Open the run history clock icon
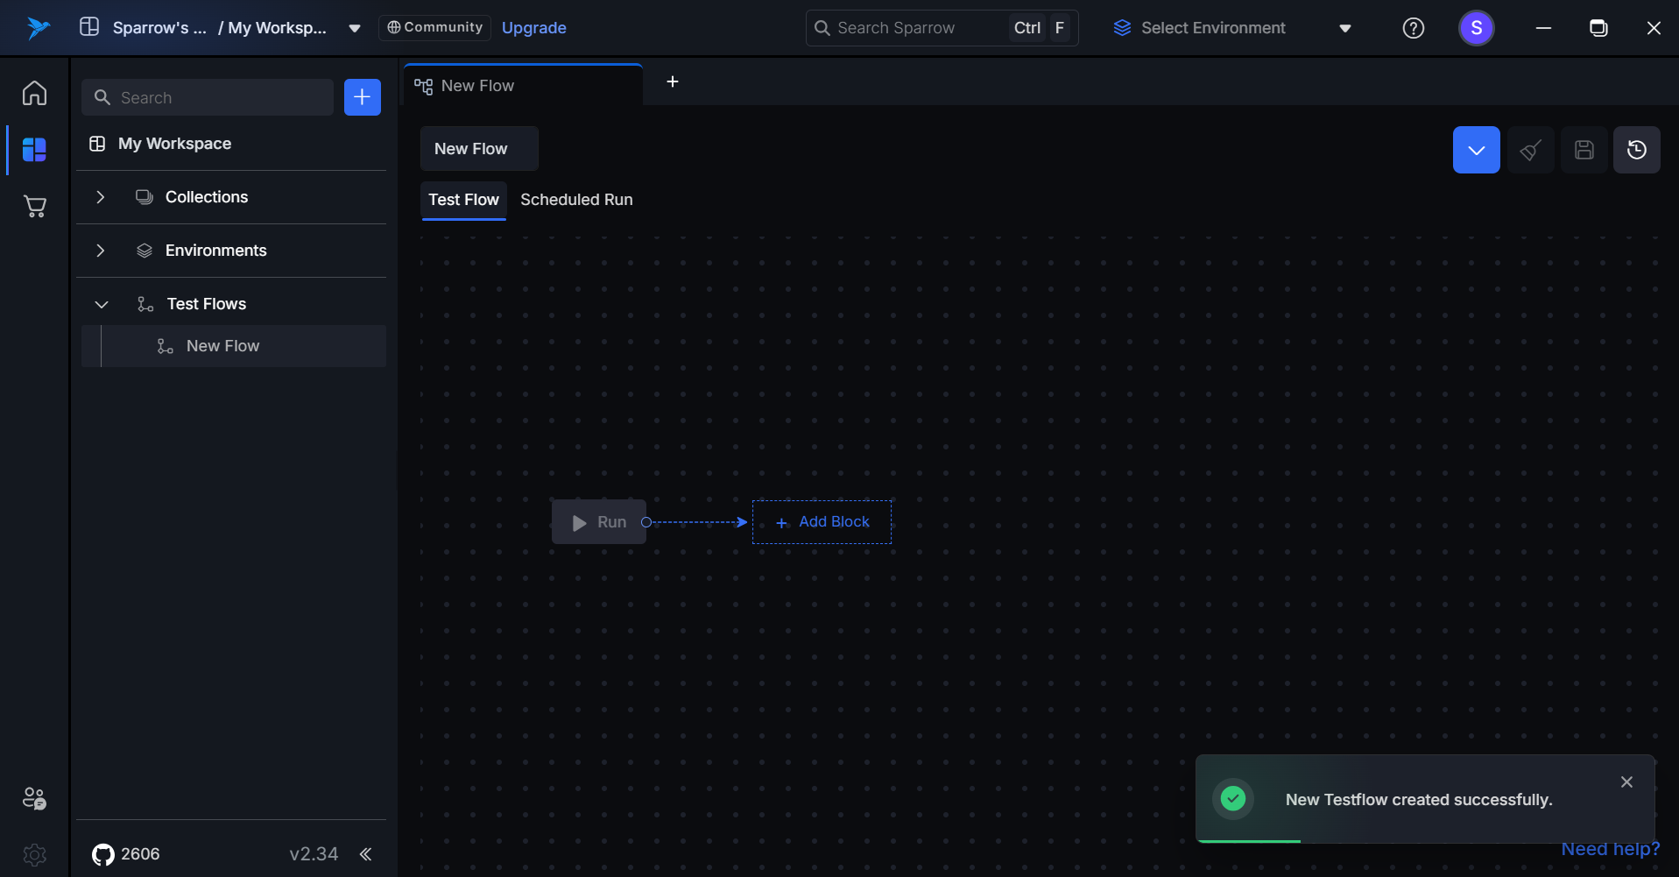This screenshot has height=877, width=1679. pos(1636,150)
